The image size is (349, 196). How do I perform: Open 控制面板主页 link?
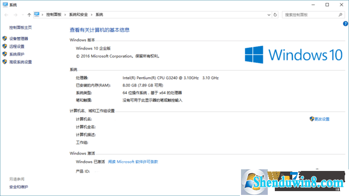(21, 28)
